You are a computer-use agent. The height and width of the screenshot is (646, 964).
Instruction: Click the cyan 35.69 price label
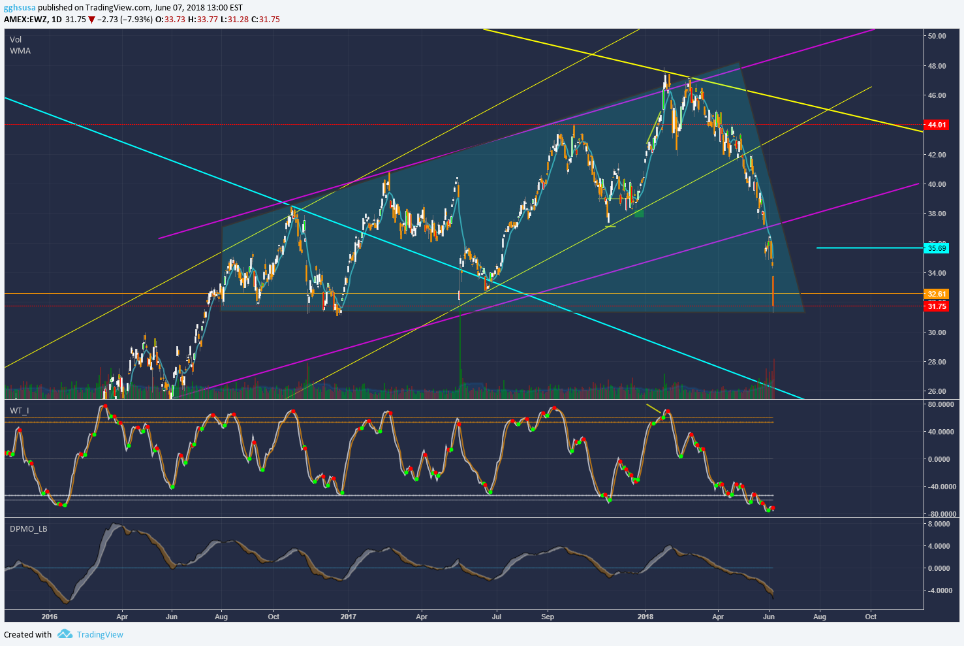click(937, 248)
